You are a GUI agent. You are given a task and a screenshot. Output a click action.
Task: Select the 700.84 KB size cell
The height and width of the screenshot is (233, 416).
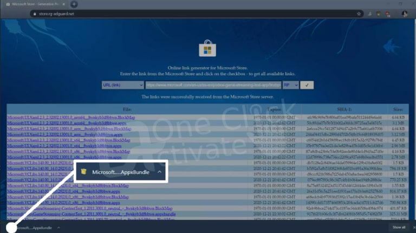click(398, 203)
